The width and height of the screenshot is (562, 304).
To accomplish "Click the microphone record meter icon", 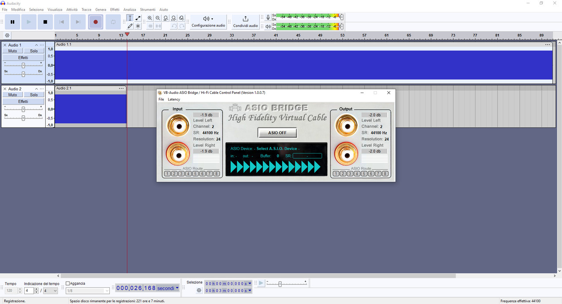I will click(268, 18).
